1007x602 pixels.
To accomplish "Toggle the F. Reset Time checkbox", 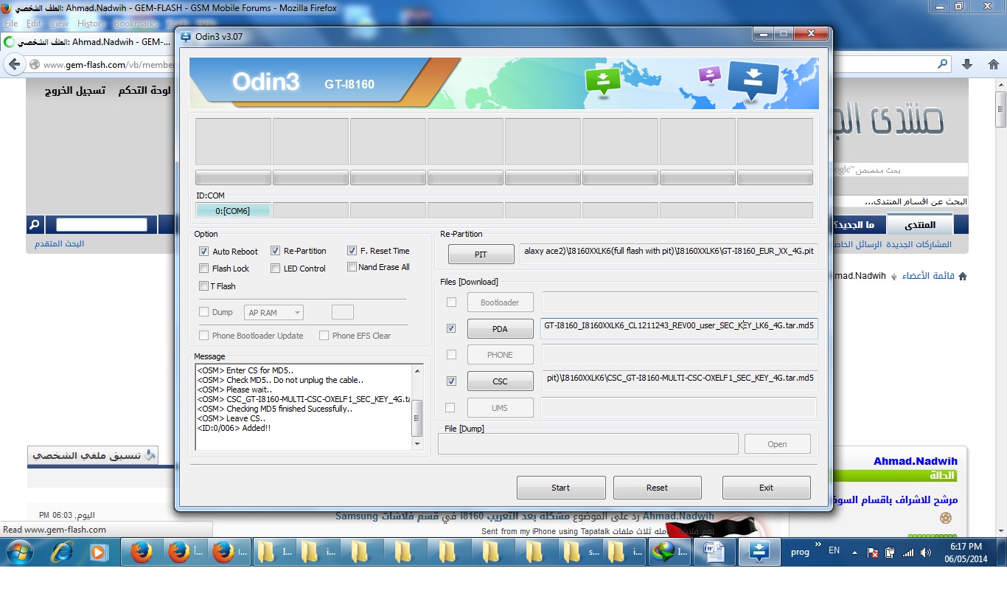I will (x=352, y=251).
